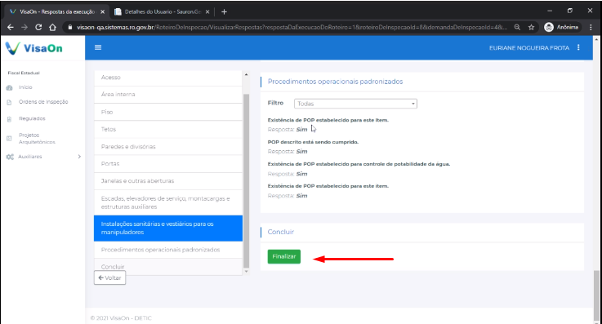602x324 pixels.
Task: Click the Voltar button
Action: click(x=109, y=277)
